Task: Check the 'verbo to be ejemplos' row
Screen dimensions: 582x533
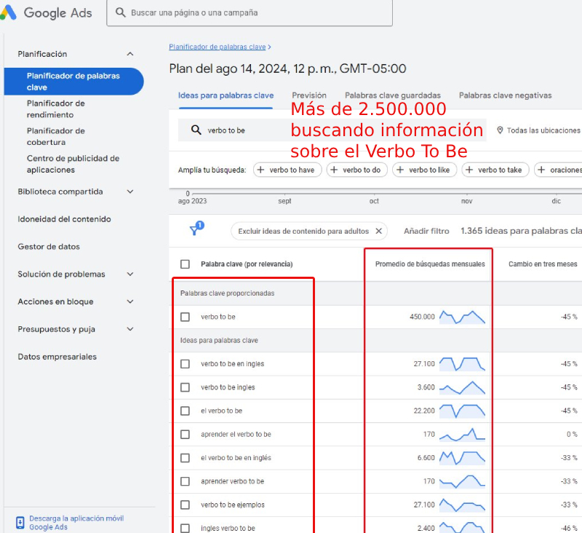Action: (185, 505)
